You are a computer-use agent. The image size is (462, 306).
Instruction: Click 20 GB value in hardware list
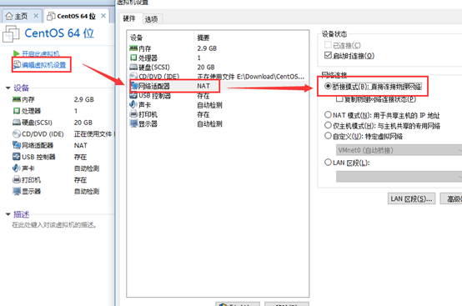206,68
